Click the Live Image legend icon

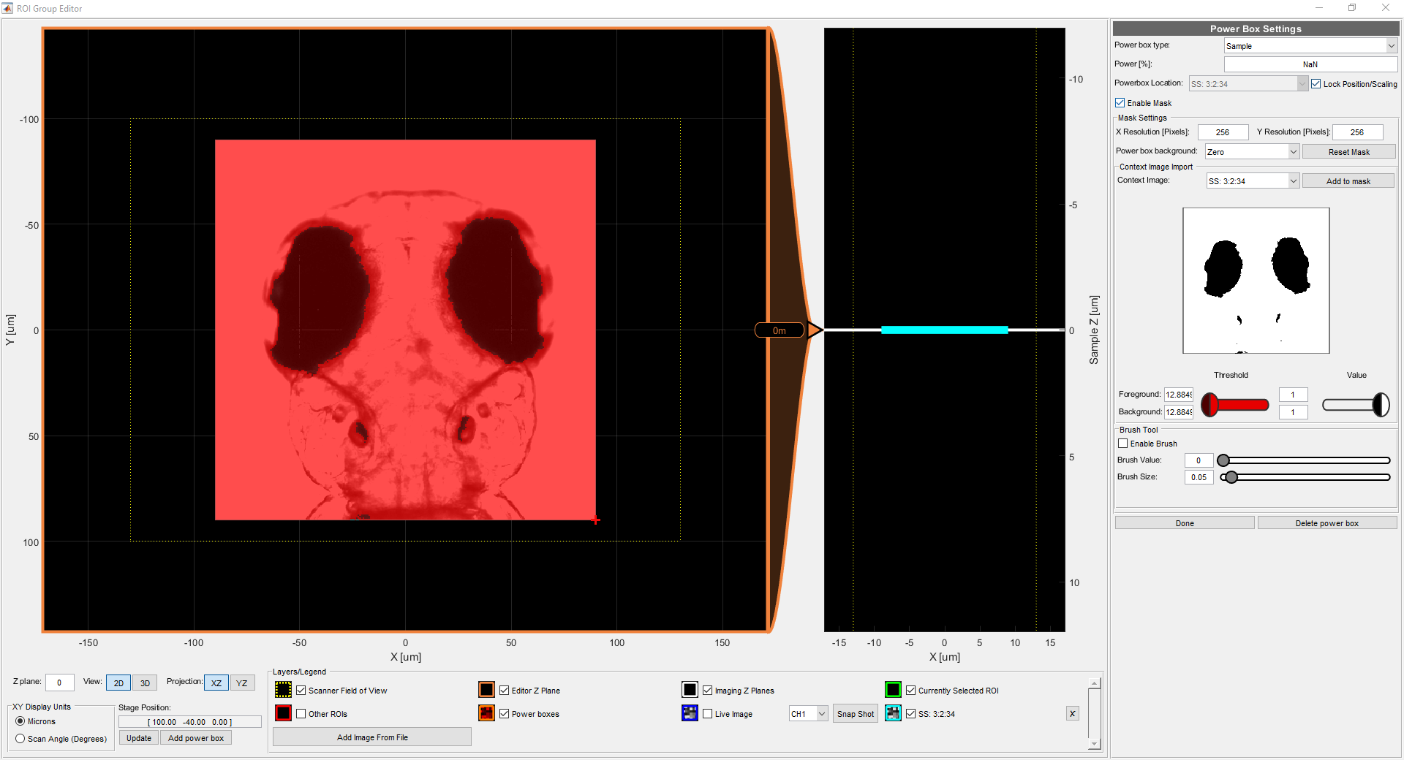[x=690, y=714]
